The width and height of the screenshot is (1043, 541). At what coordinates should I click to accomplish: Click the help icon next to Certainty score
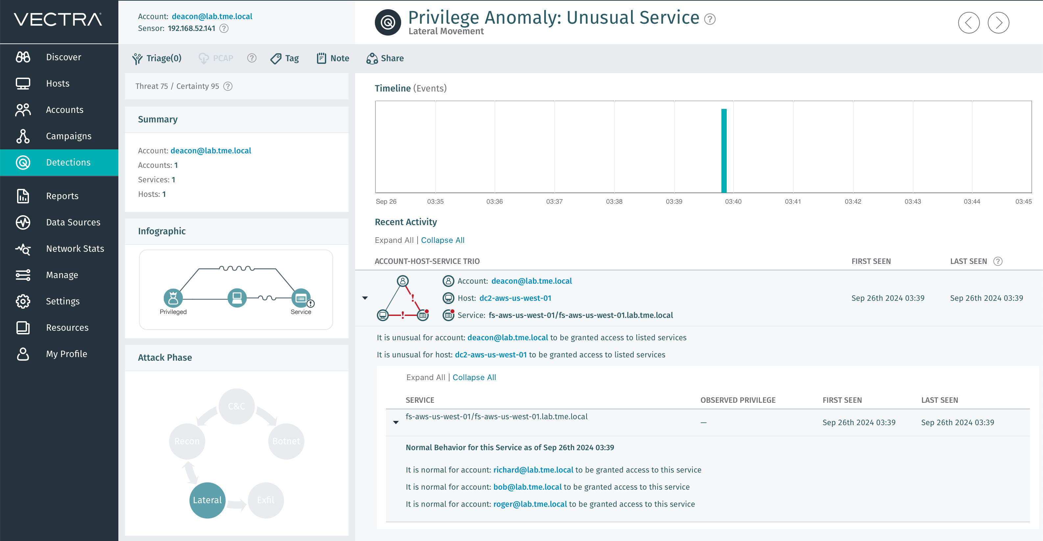click(x=228, y=86)
